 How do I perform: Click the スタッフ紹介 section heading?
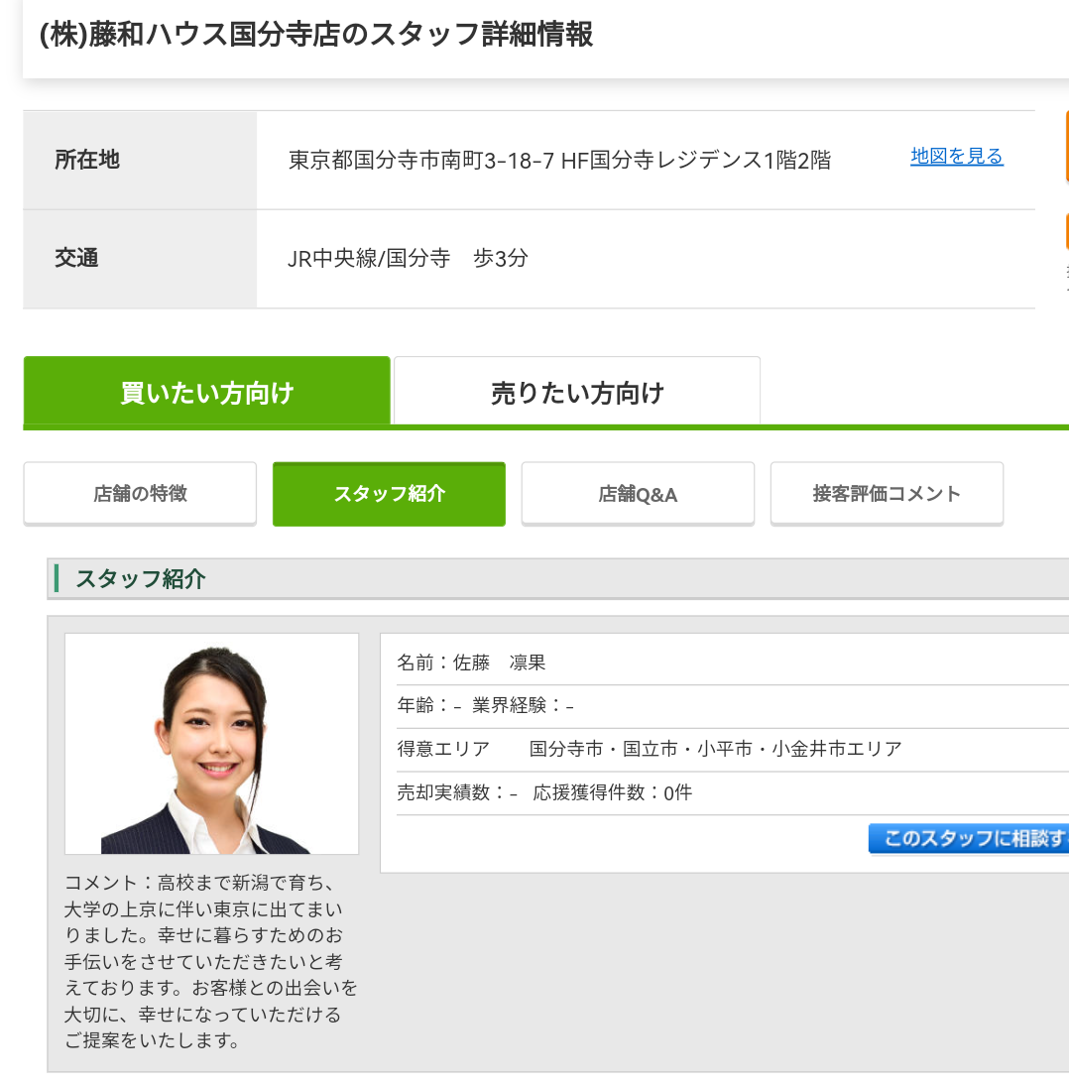coord(141,578)
